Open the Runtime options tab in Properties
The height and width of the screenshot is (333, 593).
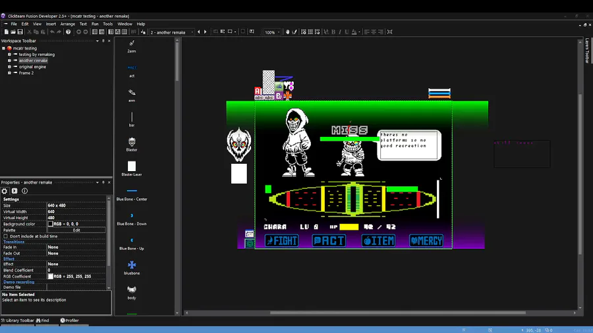14,191
